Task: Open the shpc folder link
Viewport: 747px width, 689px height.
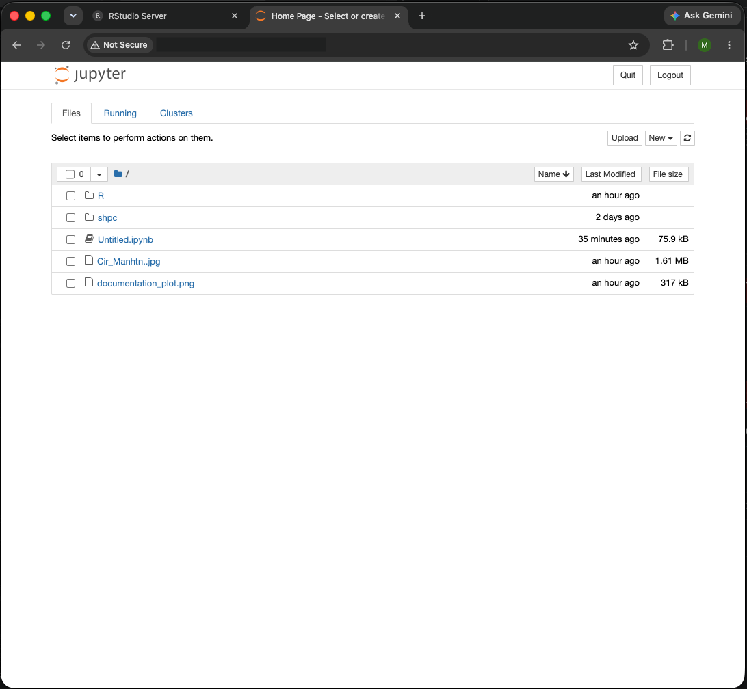Action: pyautogui.click(x=107, y=217)
